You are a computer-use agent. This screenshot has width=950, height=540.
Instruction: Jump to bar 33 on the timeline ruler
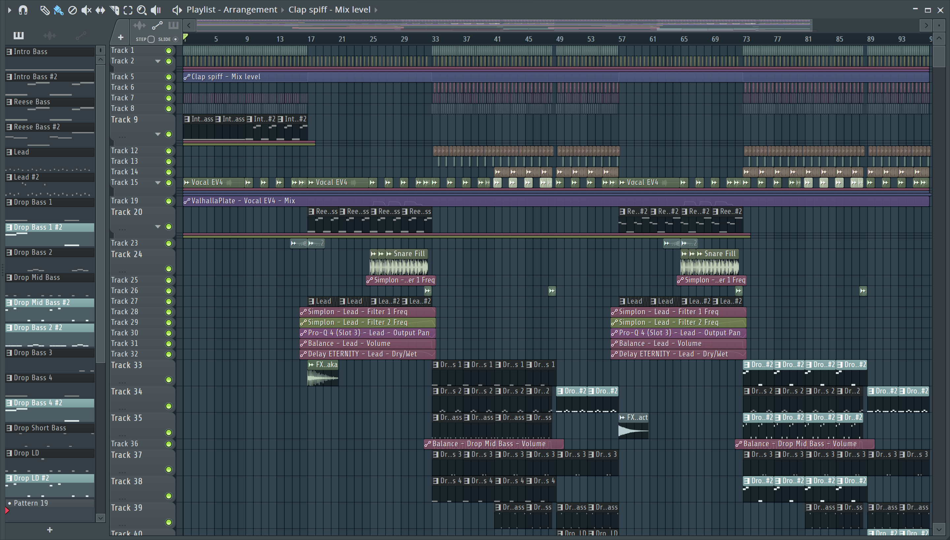coord(435,39)
